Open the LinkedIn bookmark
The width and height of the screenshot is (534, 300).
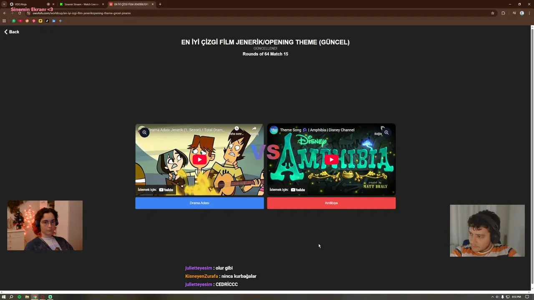click(x=54, y=21)
